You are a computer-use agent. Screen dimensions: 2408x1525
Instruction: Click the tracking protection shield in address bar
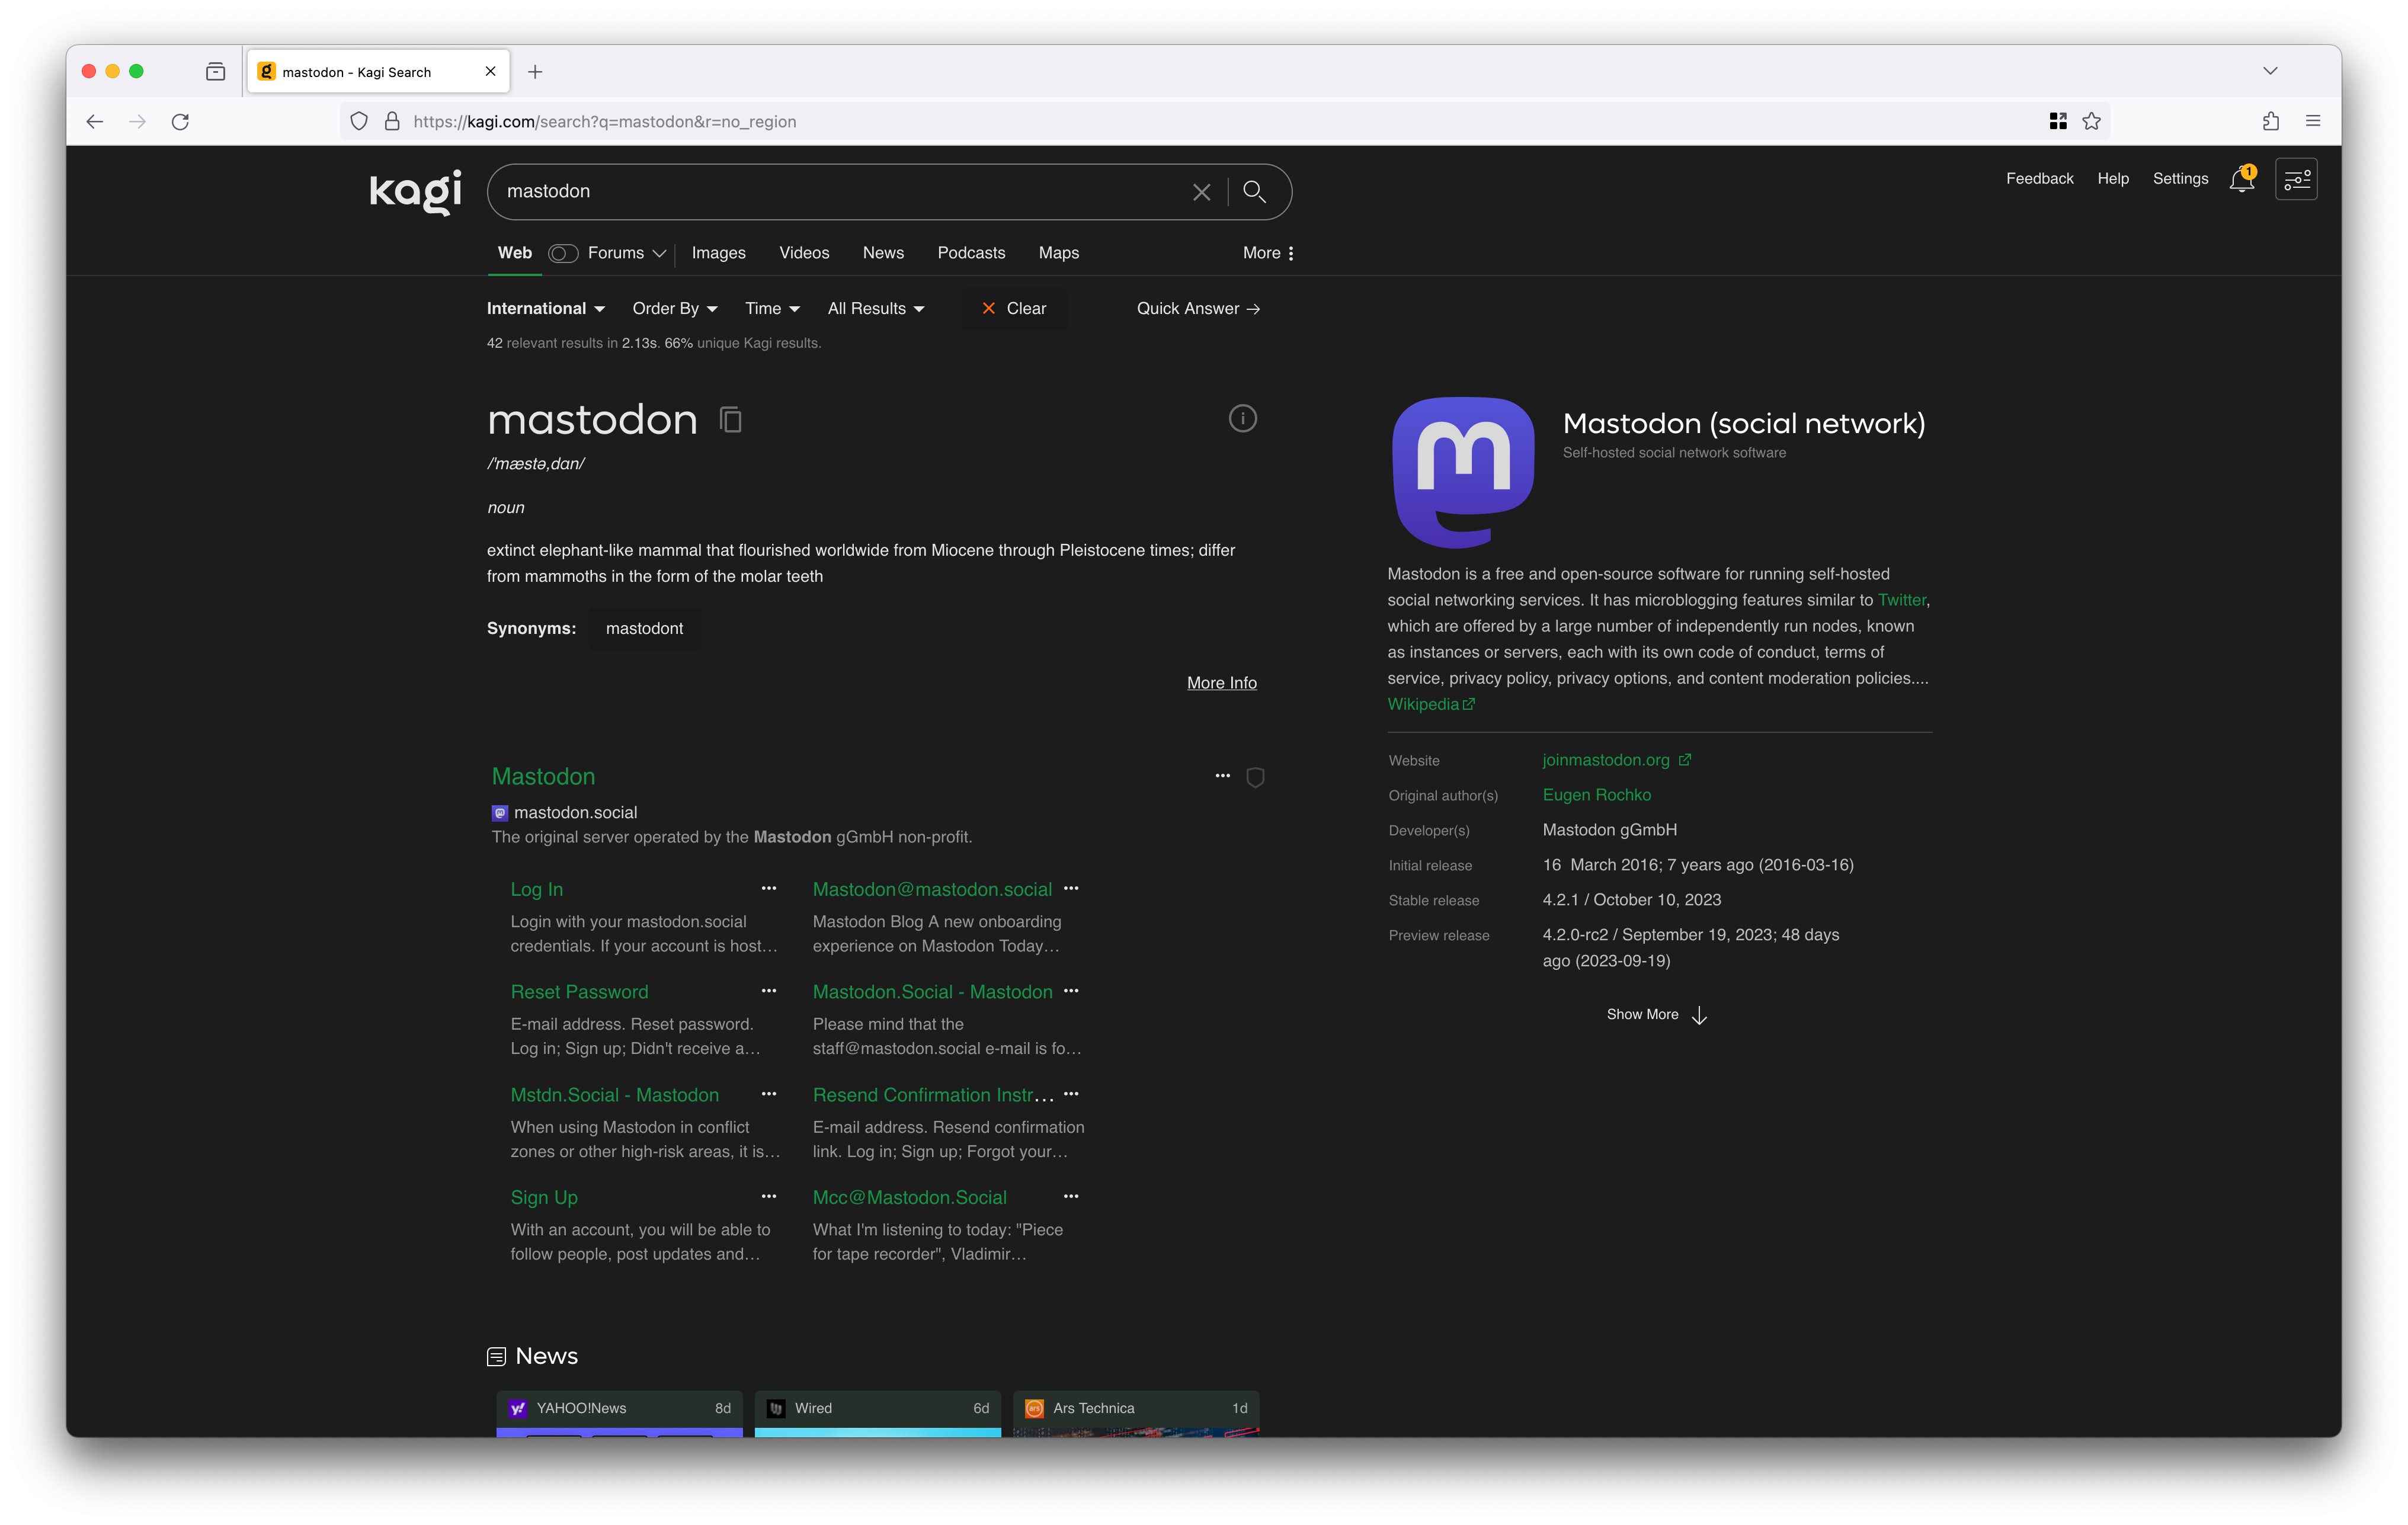tap(359, 121)
